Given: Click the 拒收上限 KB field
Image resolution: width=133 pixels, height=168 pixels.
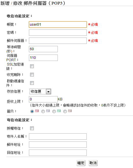Looking at the screenshot, I should (43, 99).
